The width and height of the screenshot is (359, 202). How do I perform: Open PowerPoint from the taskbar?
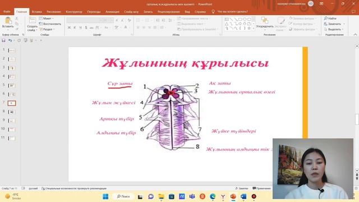click(233, 196)
